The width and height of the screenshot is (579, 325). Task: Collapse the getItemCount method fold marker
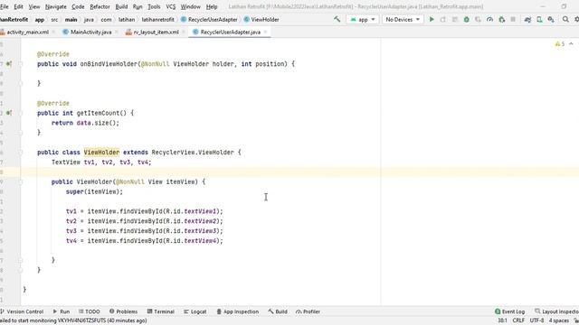point(20,113)
